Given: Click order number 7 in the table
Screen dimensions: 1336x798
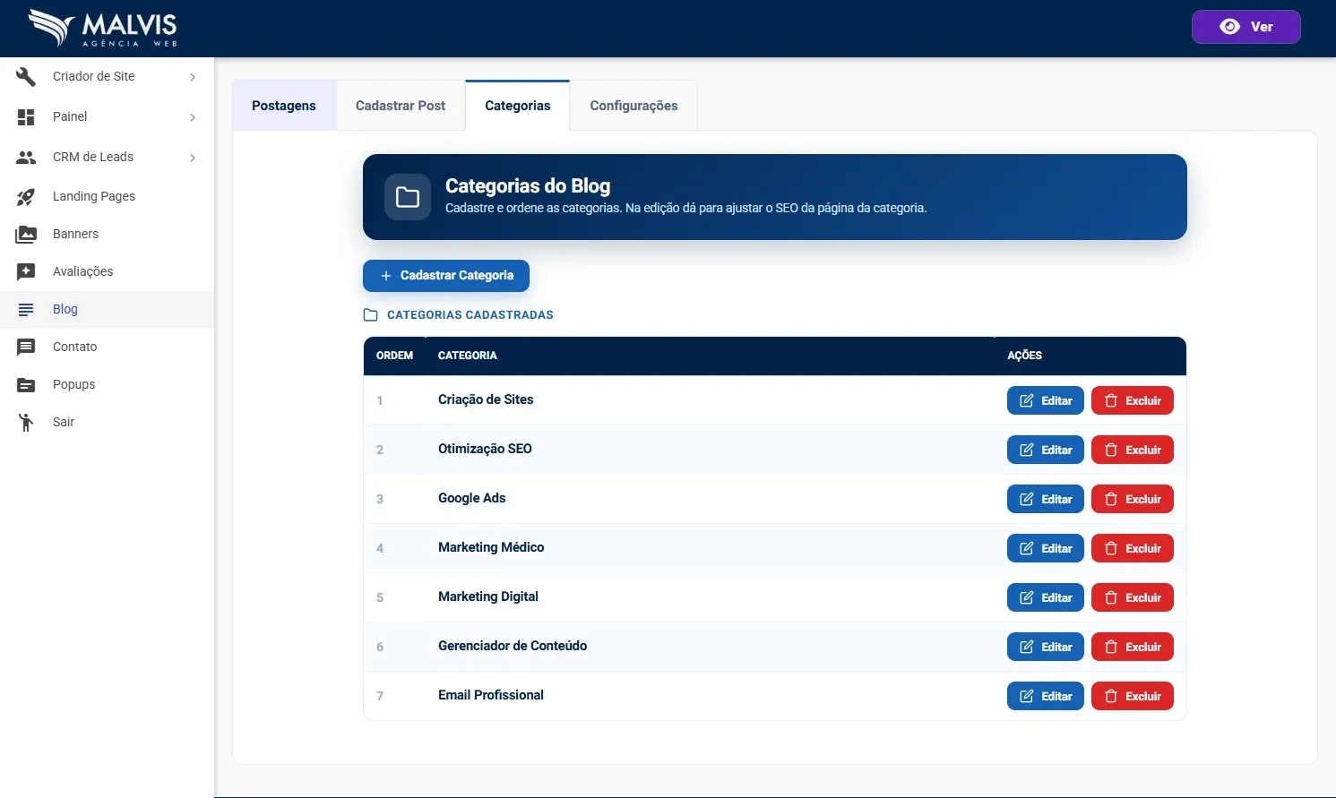Looking at the screenshot, I should coord(380,696).
